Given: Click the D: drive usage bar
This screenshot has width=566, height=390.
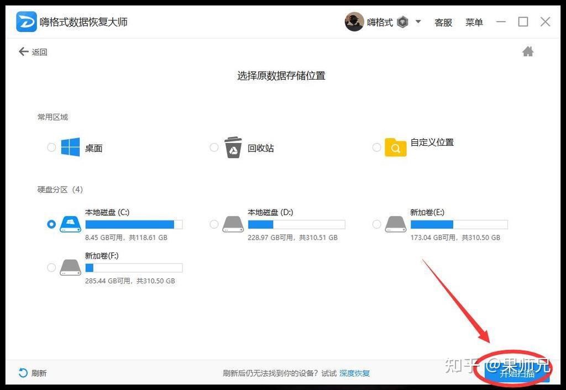Looking at the screenshot, I should (x=296, y=224).
